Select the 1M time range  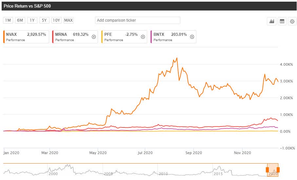8,20
